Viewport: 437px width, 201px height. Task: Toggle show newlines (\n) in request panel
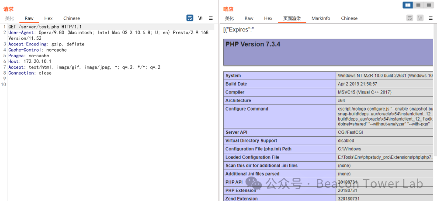[201, 18]
